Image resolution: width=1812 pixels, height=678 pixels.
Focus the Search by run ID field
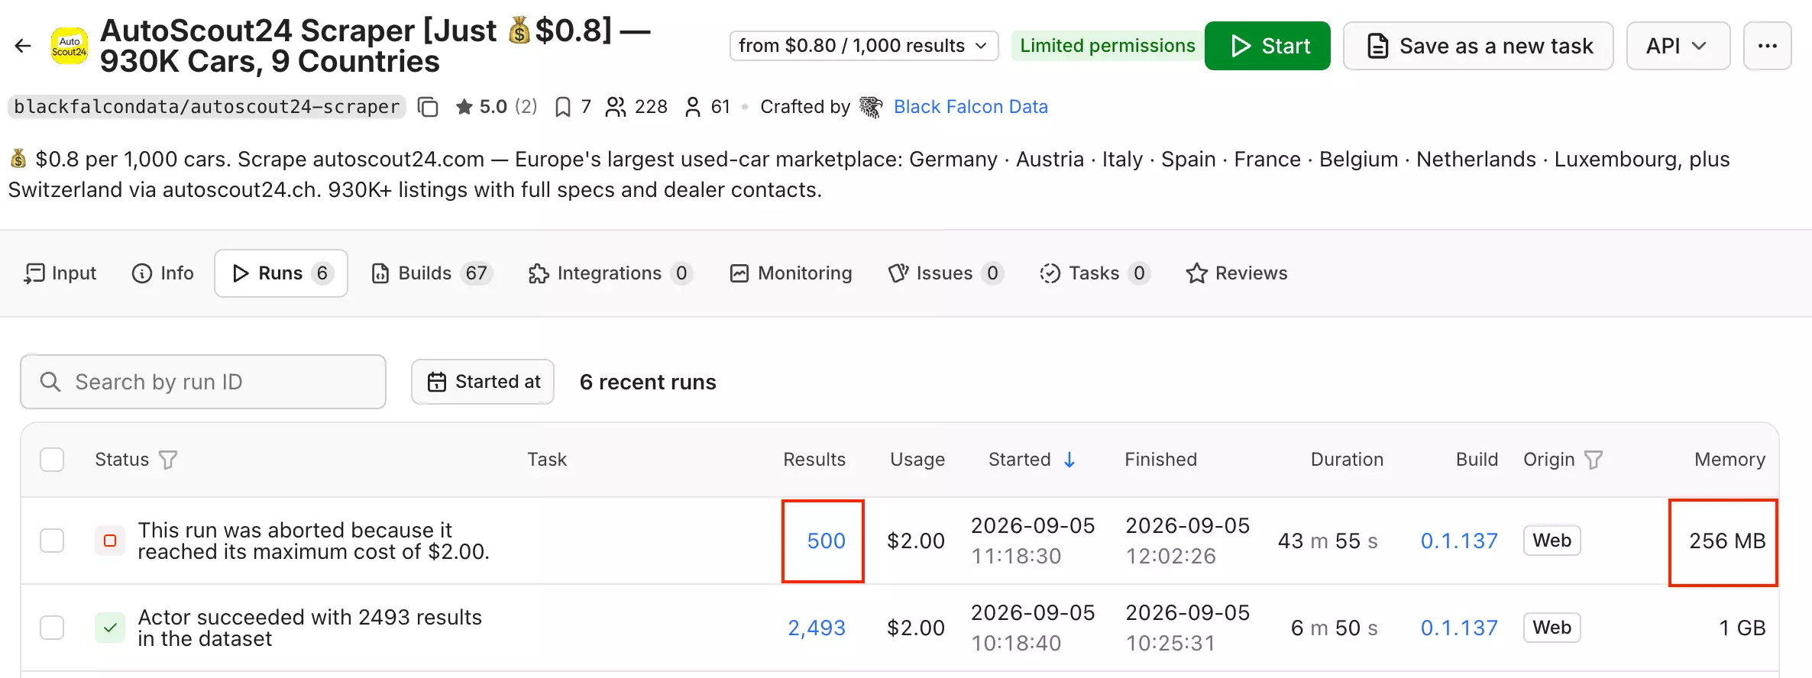[x=203, y=382]
